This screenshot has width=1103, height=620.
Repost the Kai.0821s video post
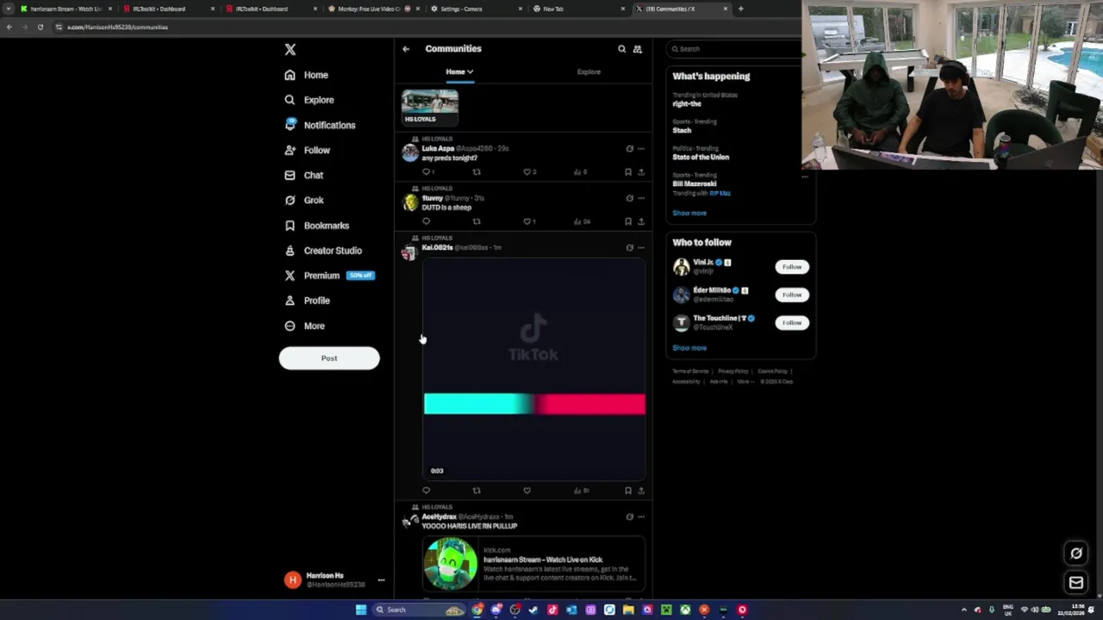(x=477, y=491)
